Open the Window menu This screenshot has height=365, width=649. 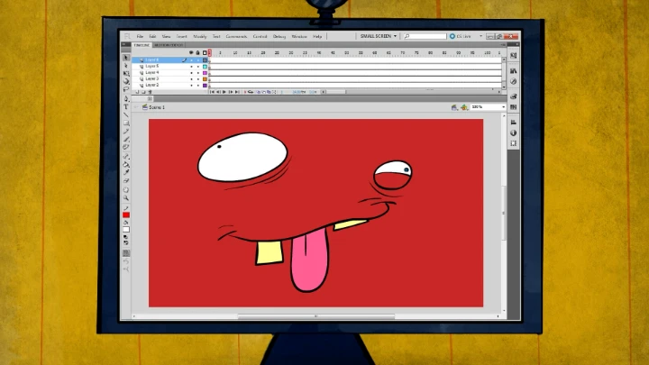pos(299,36)
